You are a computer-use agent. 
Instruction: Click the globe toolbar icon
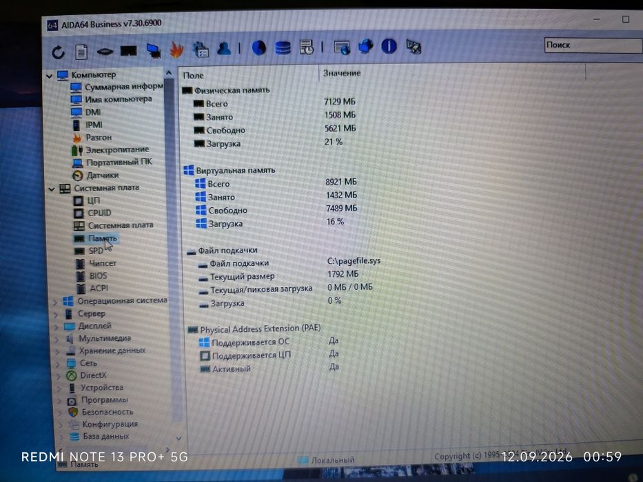(258, 48)
